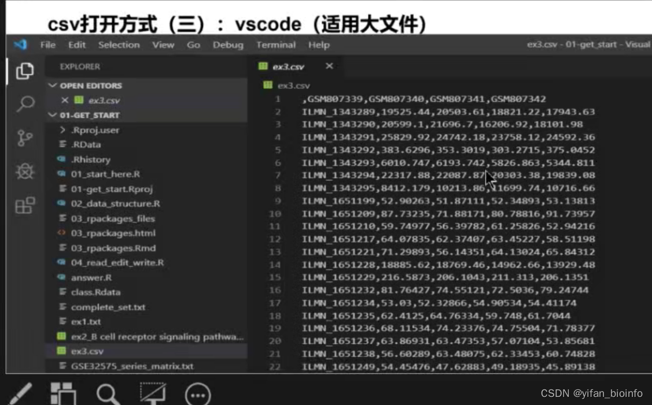652x405 pixels.
Task: Click line number 10 in gutter
Action: point(275,214)
